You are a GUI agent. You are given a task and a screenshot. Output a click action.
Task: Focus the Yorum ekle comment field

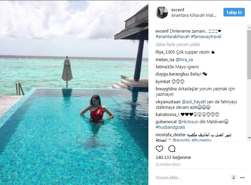coord(192,178)
